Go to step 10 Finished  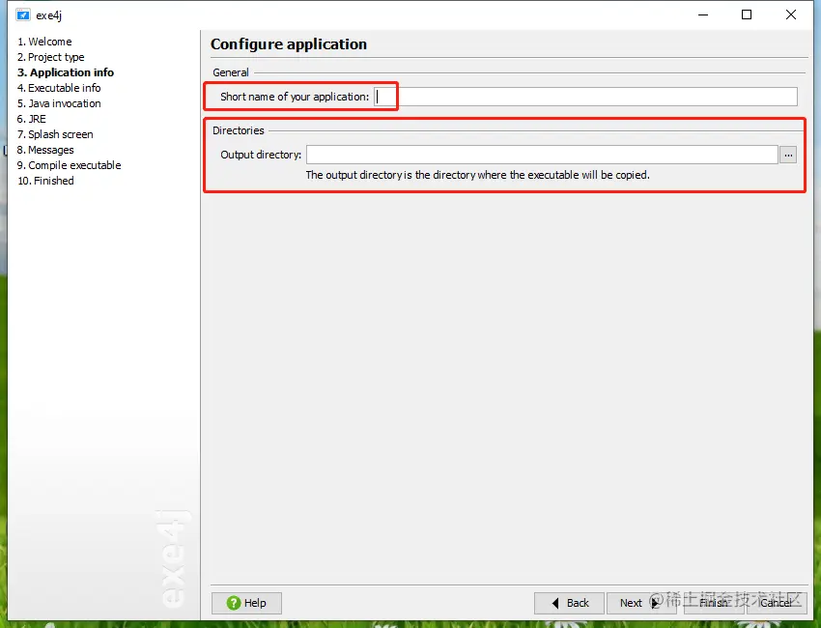point(45,181)
